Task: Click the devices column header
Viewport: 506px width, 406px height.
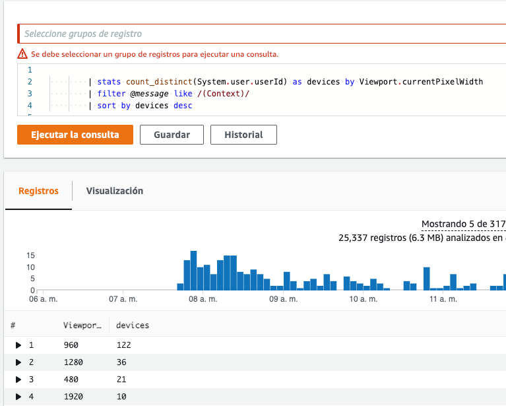Action: coord(133,325)
